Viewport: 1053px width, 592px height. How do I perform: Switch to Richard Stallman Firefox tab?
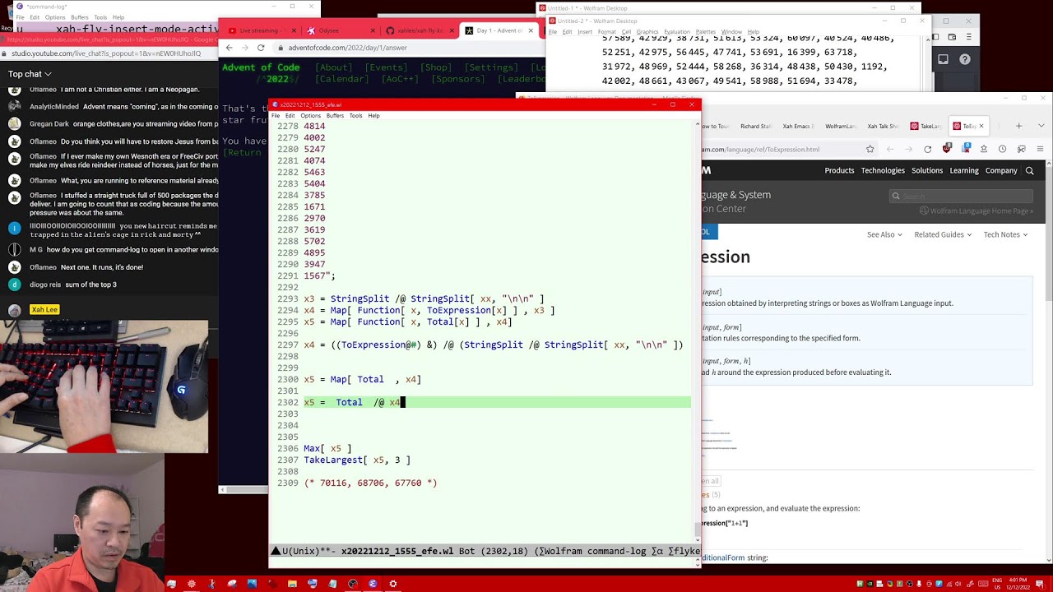[754, 126]
